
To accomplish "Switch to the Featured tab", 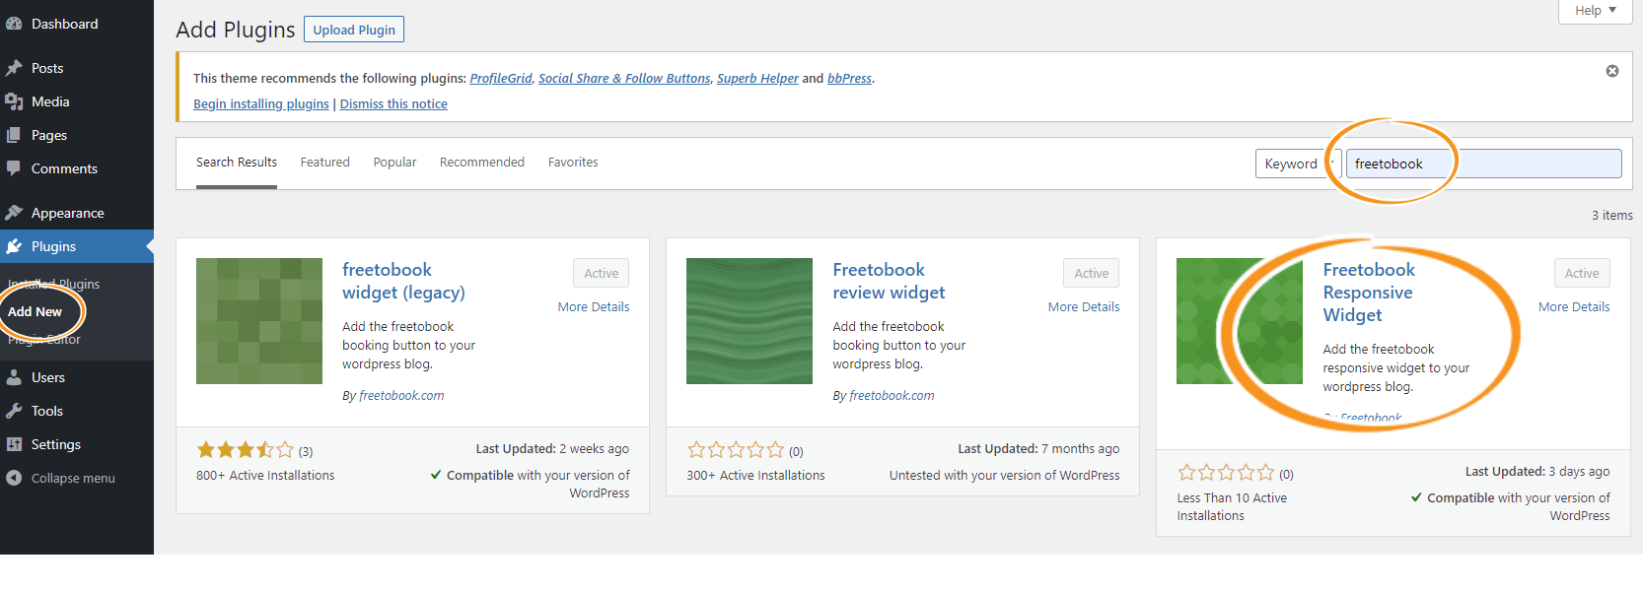I will pyautogui.click(x=325, y=163).
